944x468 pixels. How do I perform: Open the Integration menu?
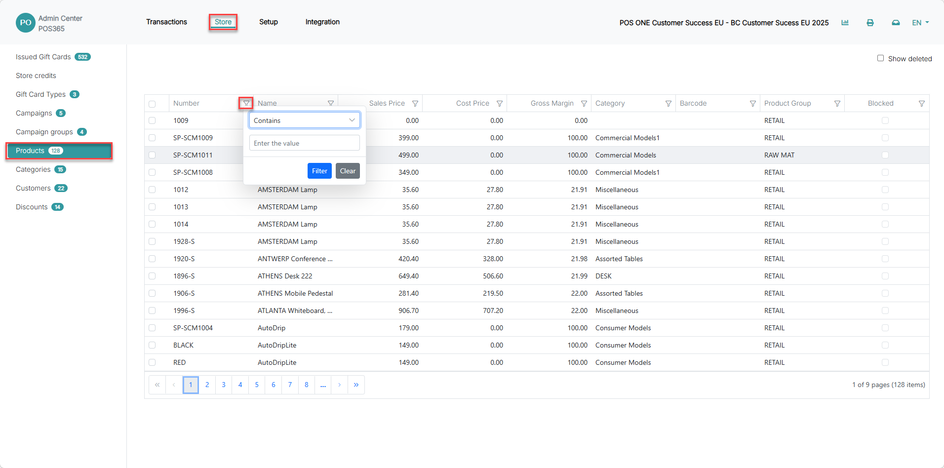322,22
